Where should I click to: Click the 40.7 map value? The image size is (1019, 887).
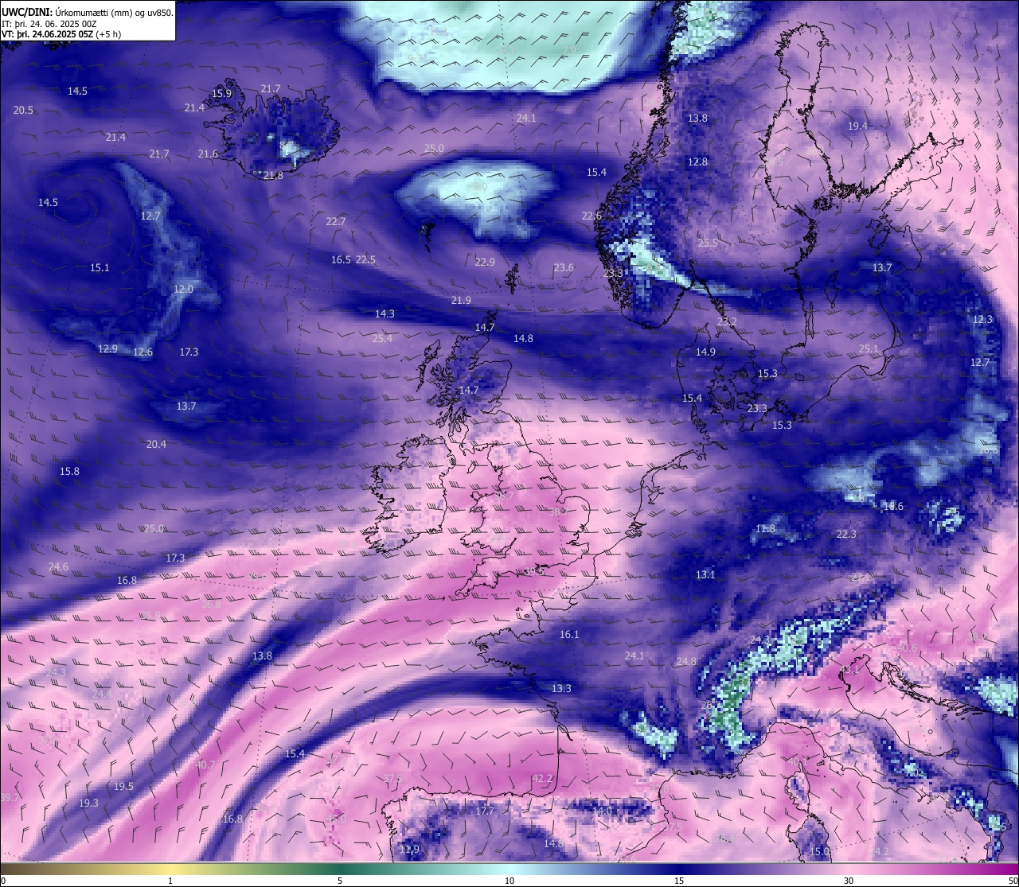point(205,765)
